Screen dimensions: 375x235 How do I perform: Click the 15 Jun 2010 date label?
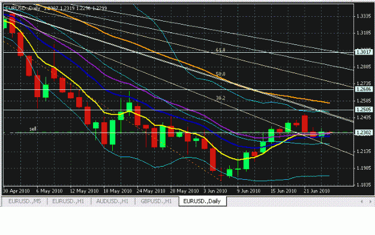pyautogui.click(x=283, y=191)
